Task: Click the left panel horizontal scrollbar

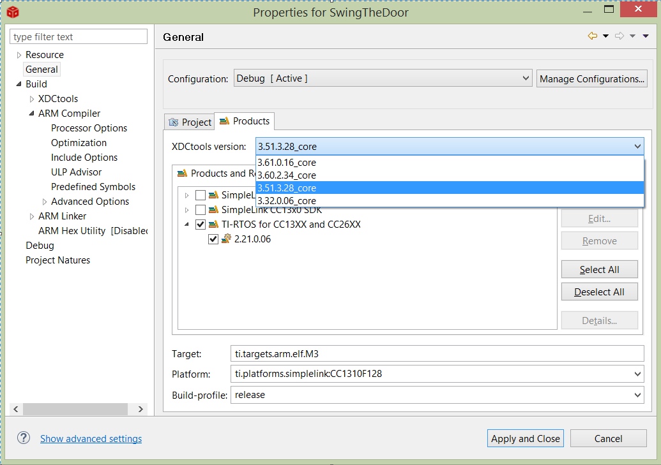Action: (x=78, y=409)
